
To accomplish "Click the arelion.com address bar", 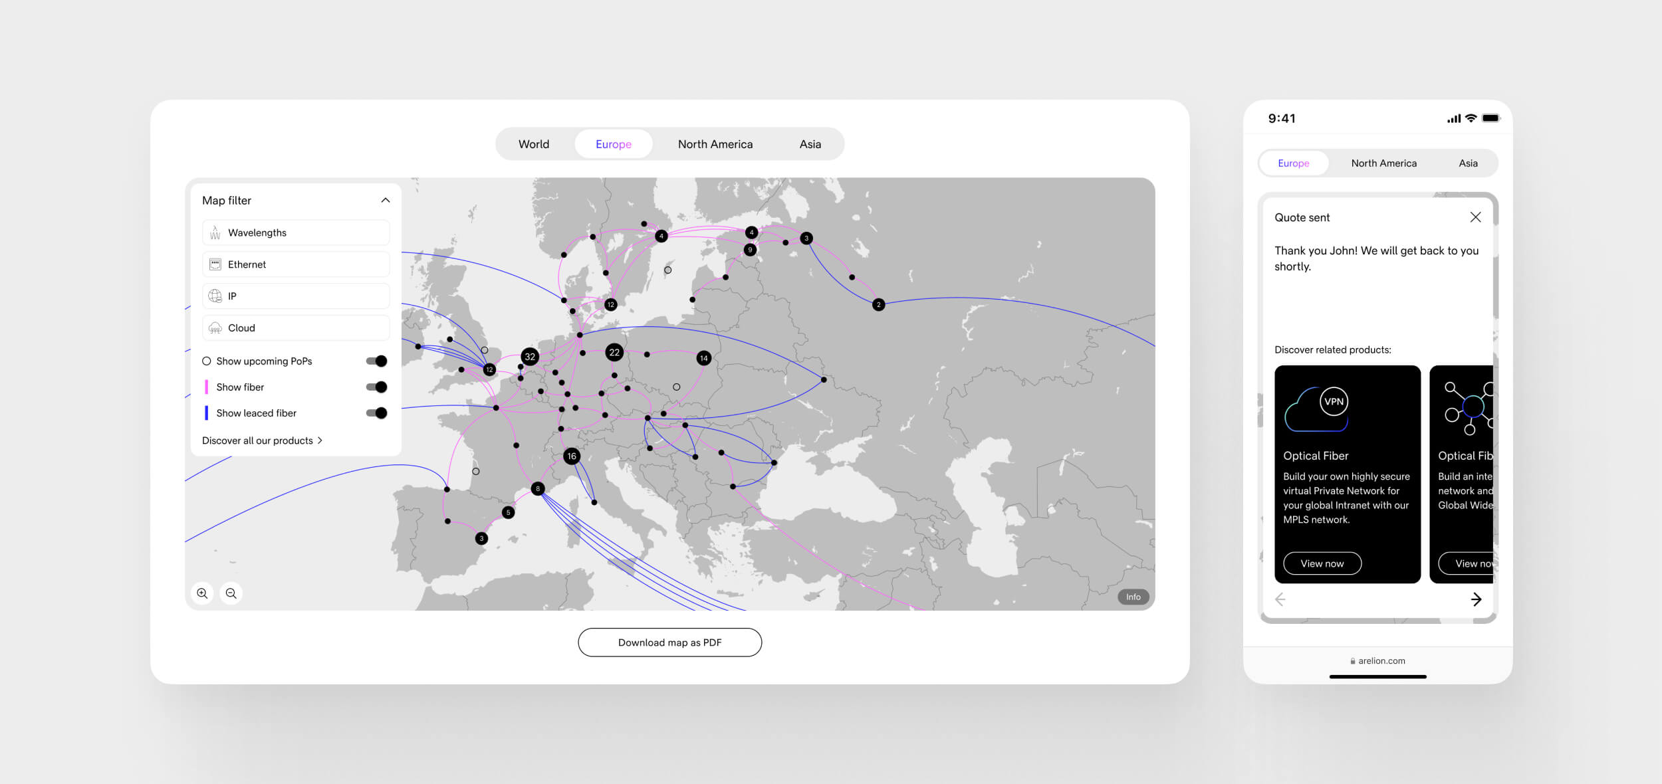I will 1377,661.
